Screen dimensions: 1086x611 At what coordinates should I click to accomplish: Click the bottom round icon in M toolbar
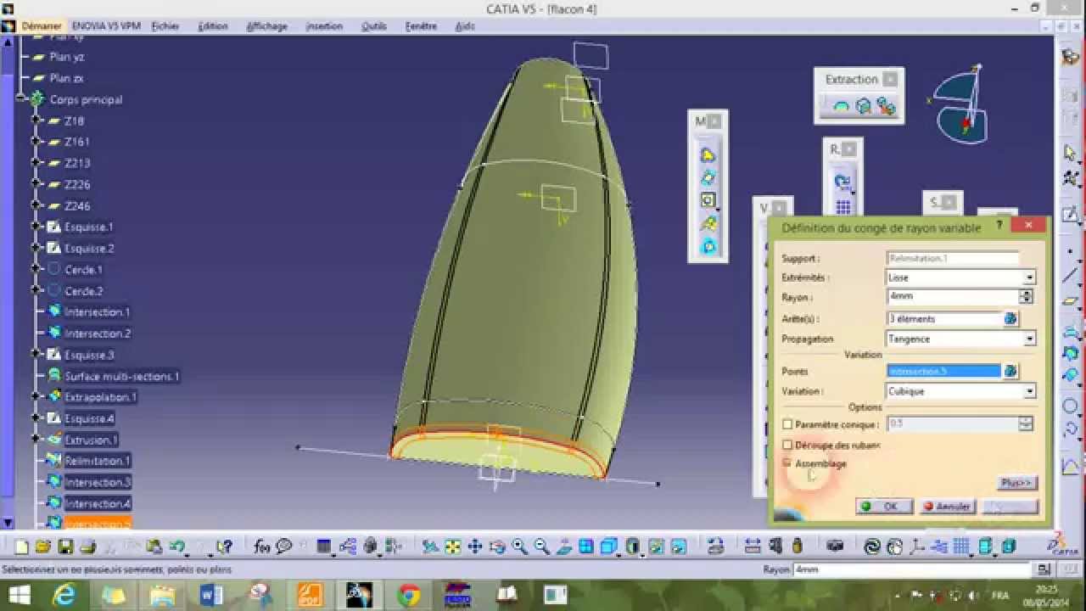(x=708, y=247)
